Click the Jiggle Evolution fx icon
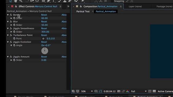The image size is (173, 97). pyautogui.click(x=11, y=42)
